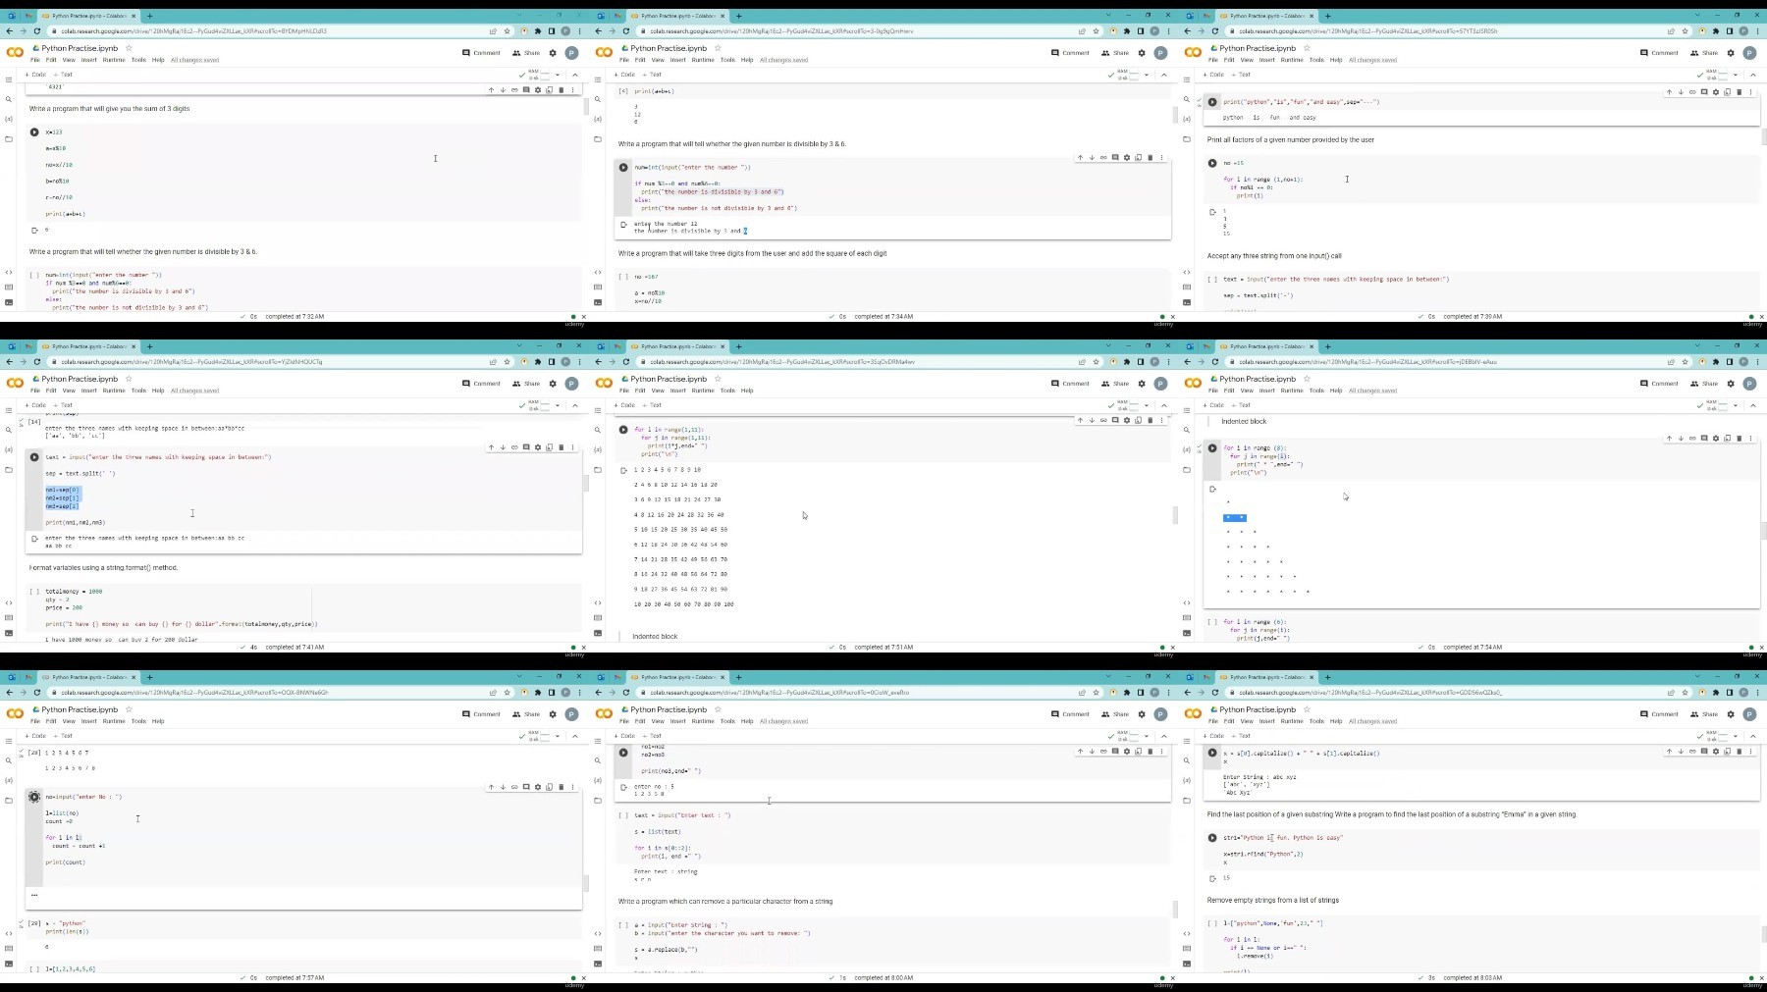Click the notebook scrollbar in the 7:51 AM window
The width and height of the screenshot is (1767, 992).
pyautogui.click(x=1175, y=515)
